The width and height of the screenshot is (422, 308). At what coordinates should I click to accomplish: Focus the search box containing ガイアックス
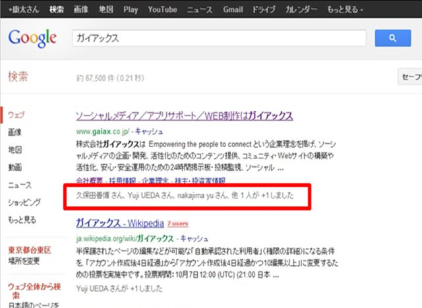[219, 38]
